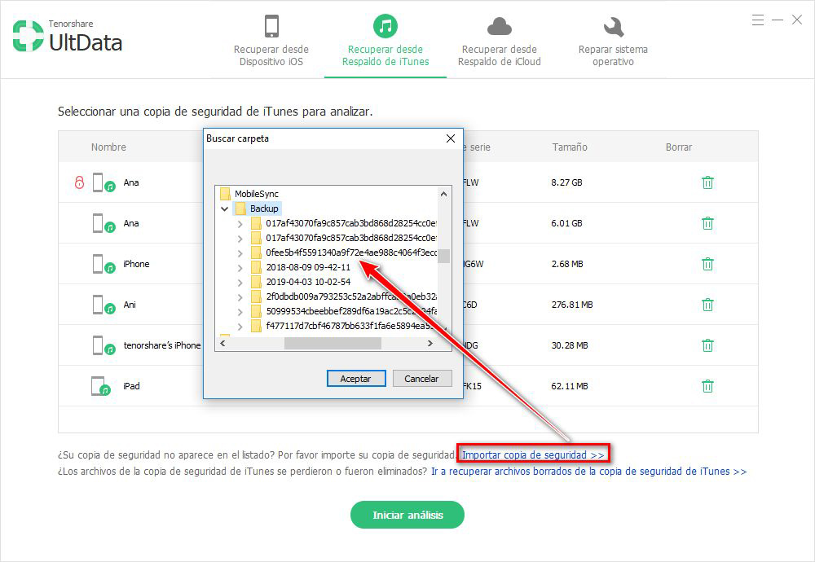Viewport: 815px width, 562px height.
Task: Expand the 0fee5b4f5591340 folder
Action: (240, 253)
